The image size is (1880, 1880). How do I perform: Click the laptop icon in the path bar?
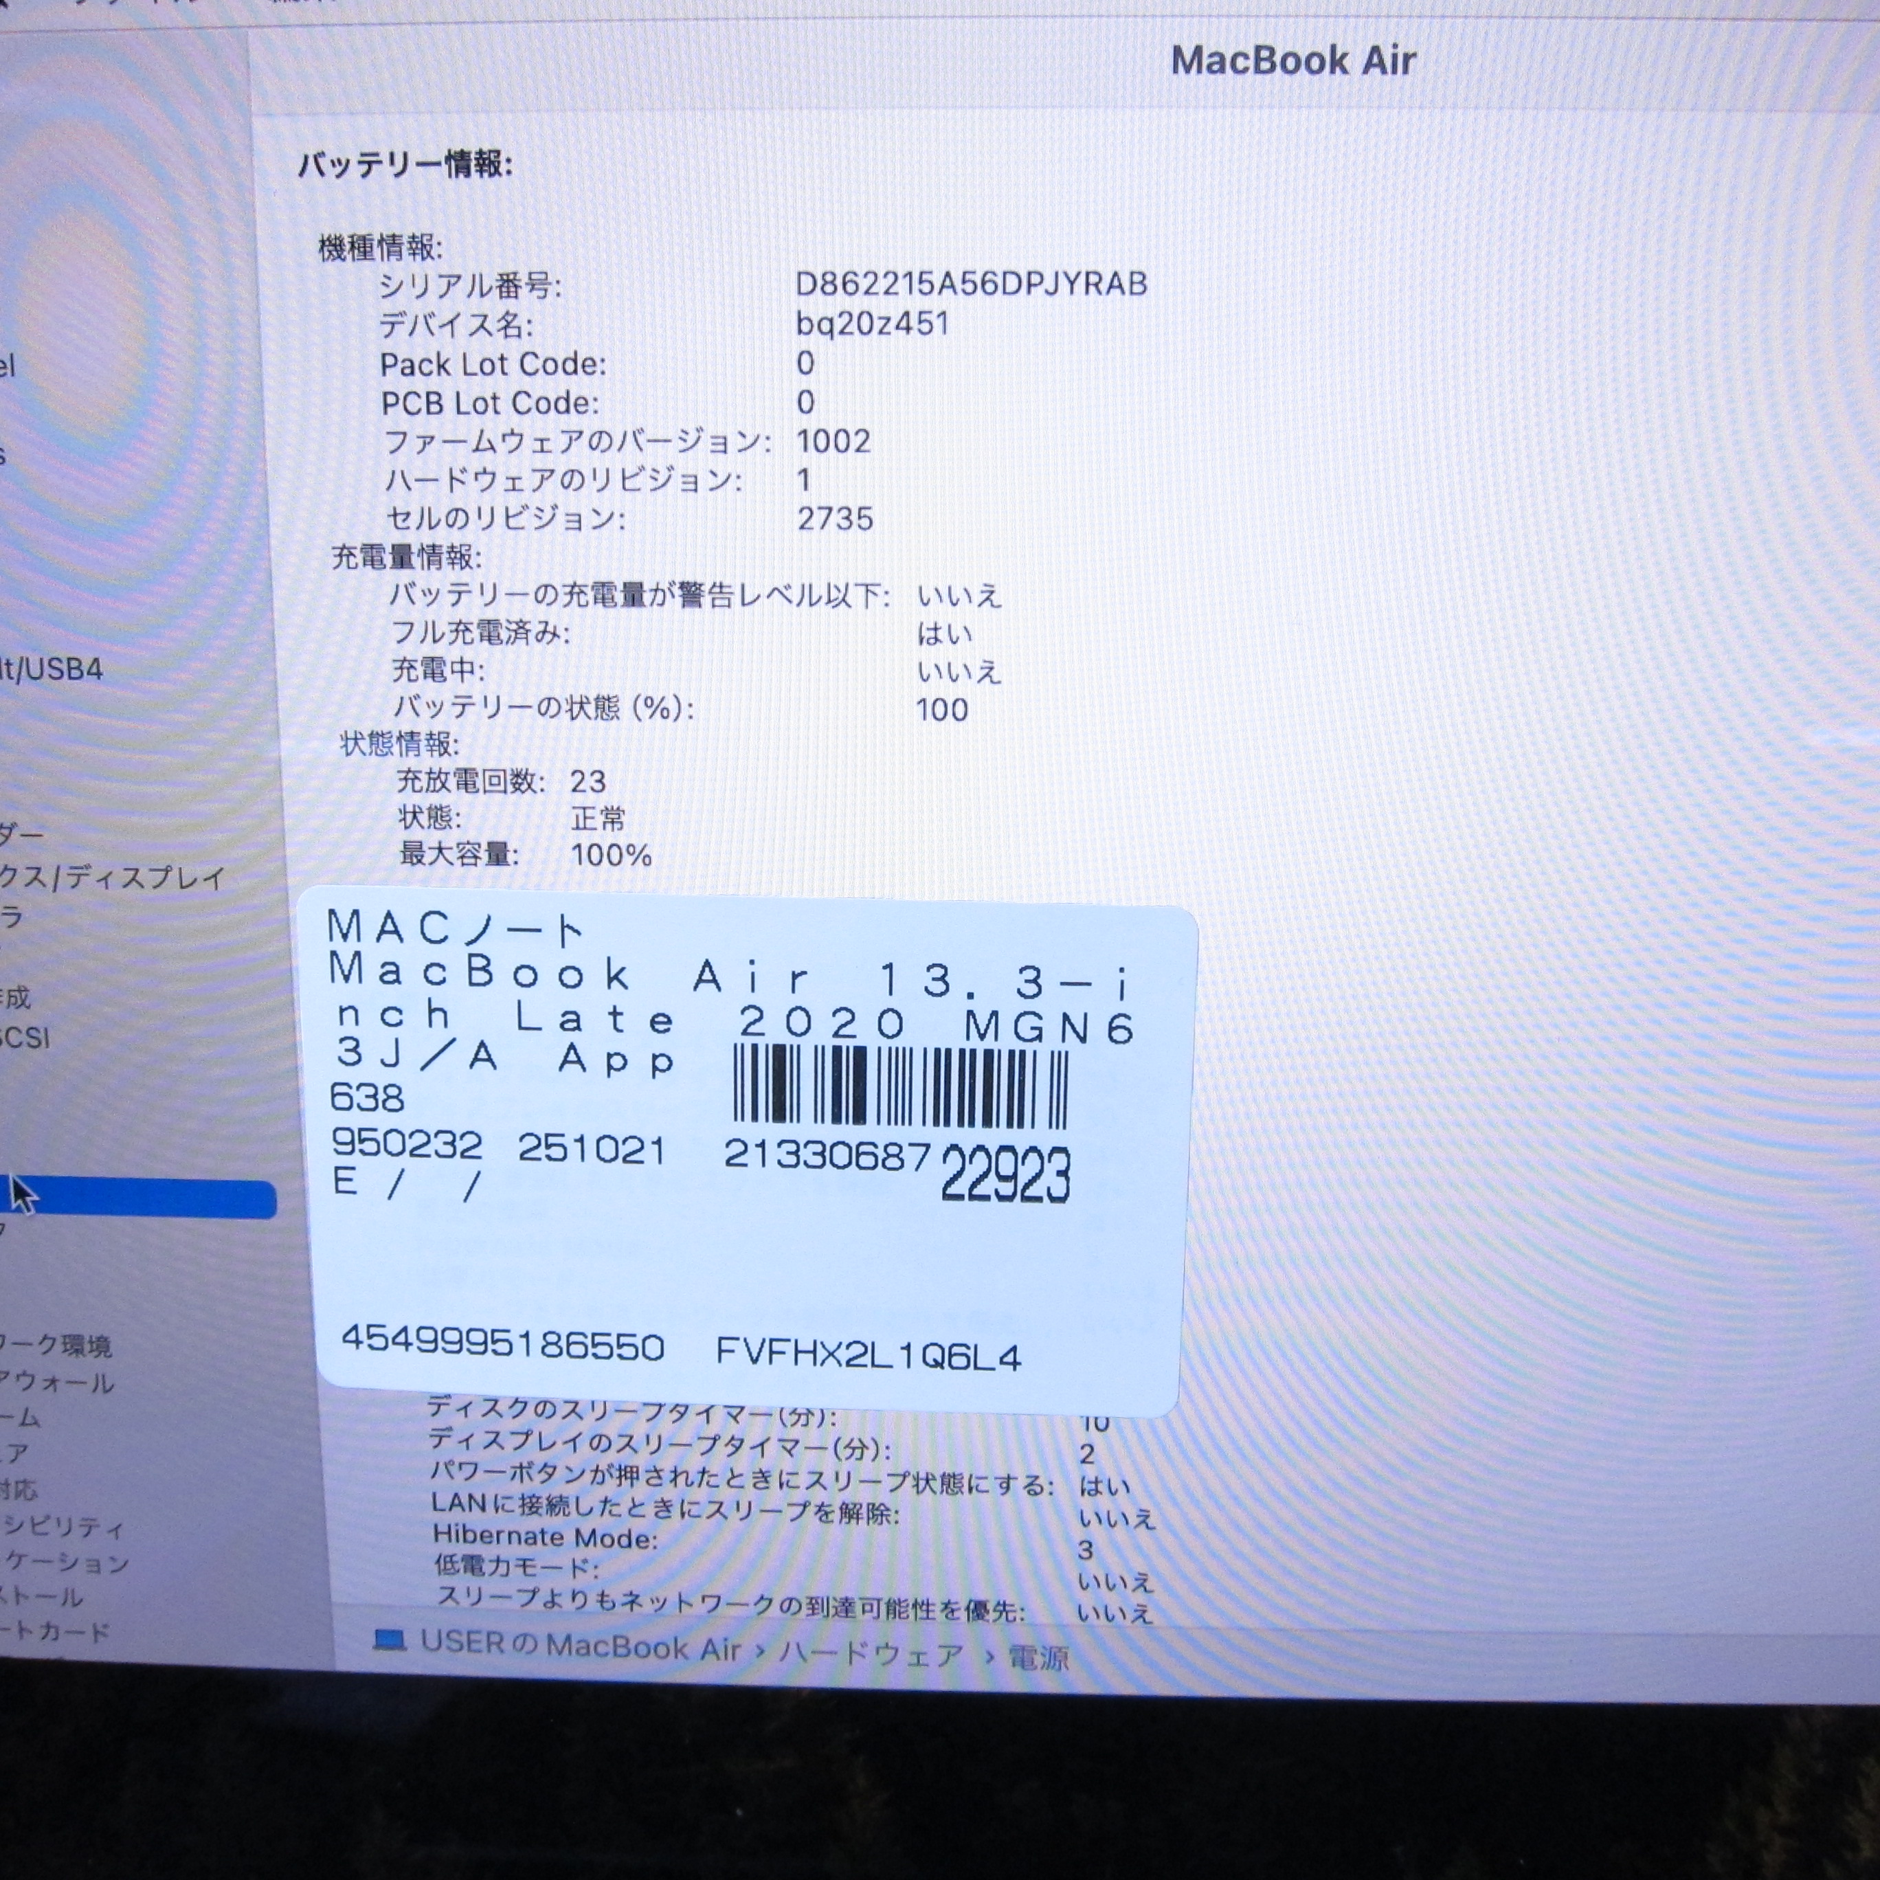[389, 1641]
